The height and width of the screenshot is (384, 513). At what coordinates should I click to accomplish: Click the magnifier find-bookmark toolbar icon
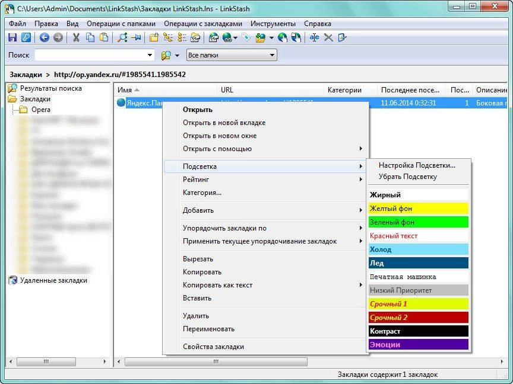(122, 37)
